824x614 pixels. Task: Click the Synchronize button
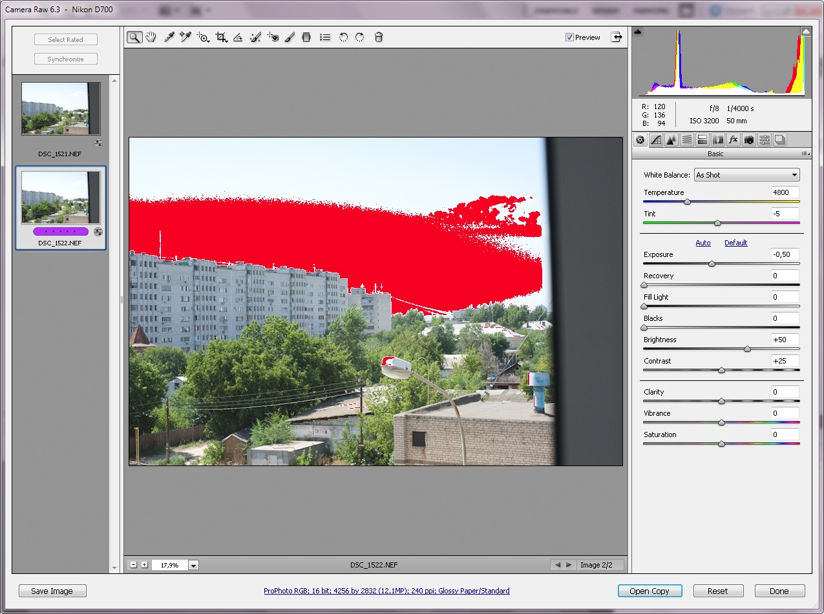(x=66, y=59)
